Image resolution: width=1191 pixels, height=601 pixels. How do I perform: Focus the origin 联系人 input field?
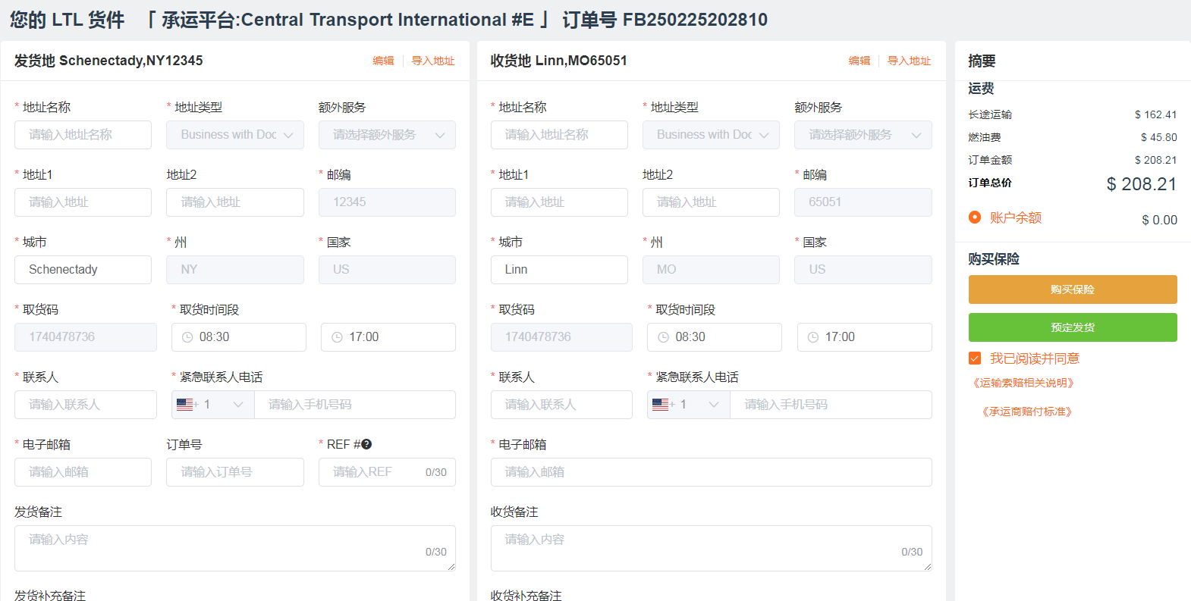(x=86, y=405)
